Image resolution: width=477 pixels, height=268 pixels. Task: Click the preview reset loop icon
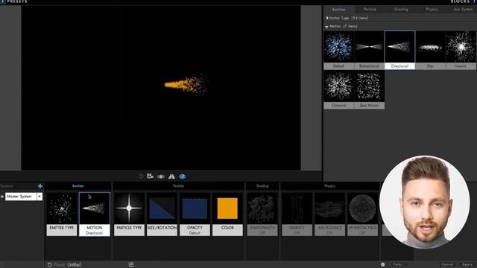pos(141,176)
